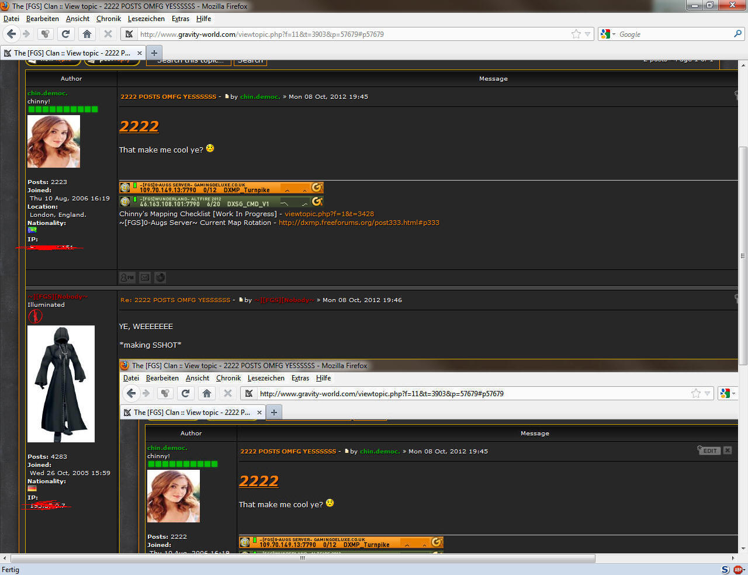
Task: Click the post icon before 'by ~][FGS][Nobody~'
Action: click(241, 300)
